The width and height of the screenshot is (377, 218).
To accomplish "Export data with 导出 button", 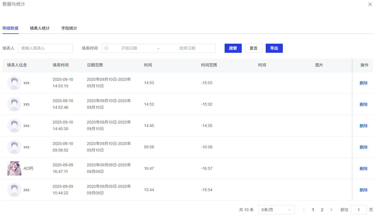I will point(274,48).
